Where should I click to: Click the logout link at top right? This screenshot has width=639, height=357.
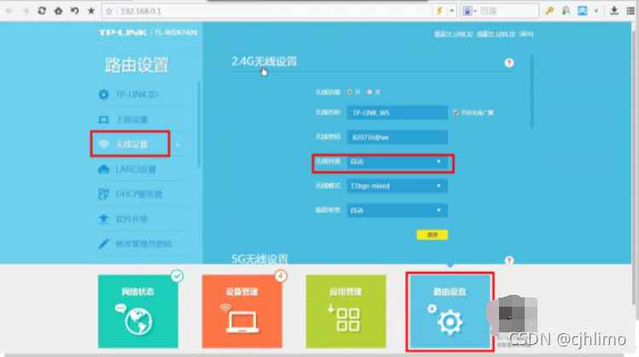[x=526, y=34]
